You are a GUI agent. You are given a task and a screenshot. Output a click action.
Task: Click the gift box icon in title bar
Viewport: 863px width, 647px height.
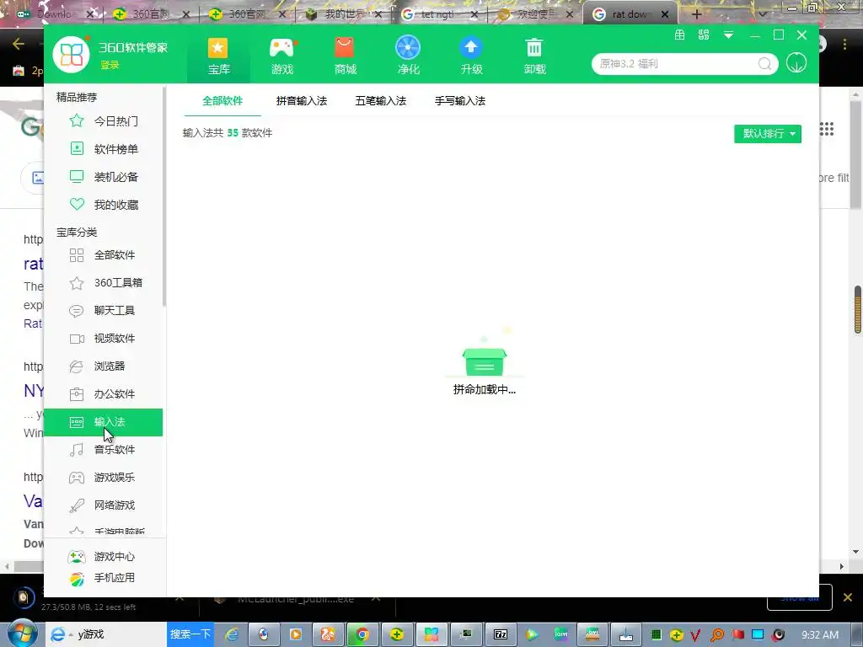click(x=680, y=35)
